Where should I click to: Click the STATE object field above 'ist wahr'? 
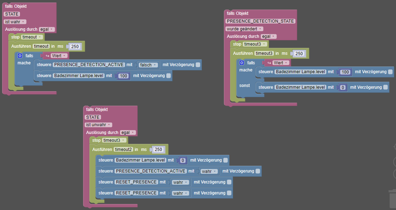click(12, 14)
